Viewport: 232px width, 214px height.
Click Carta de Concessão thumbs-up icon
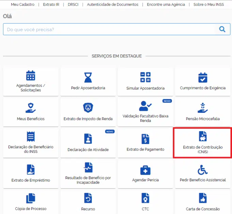point(203,198)
